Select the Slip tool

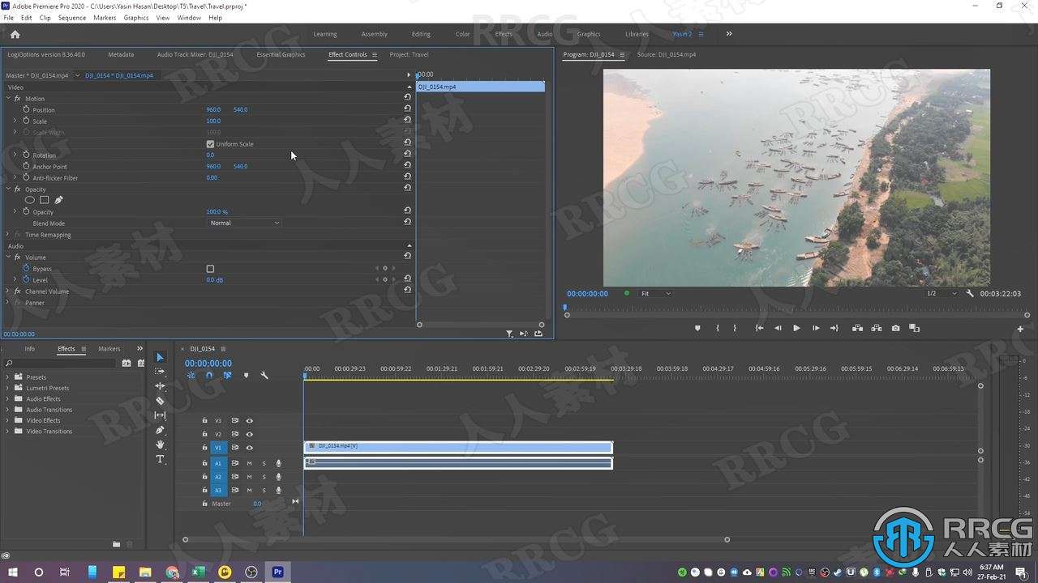pos(160,415)
